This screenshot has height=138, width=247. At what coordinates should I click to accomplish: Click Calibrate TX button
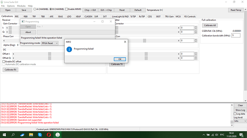coord(117,65)
